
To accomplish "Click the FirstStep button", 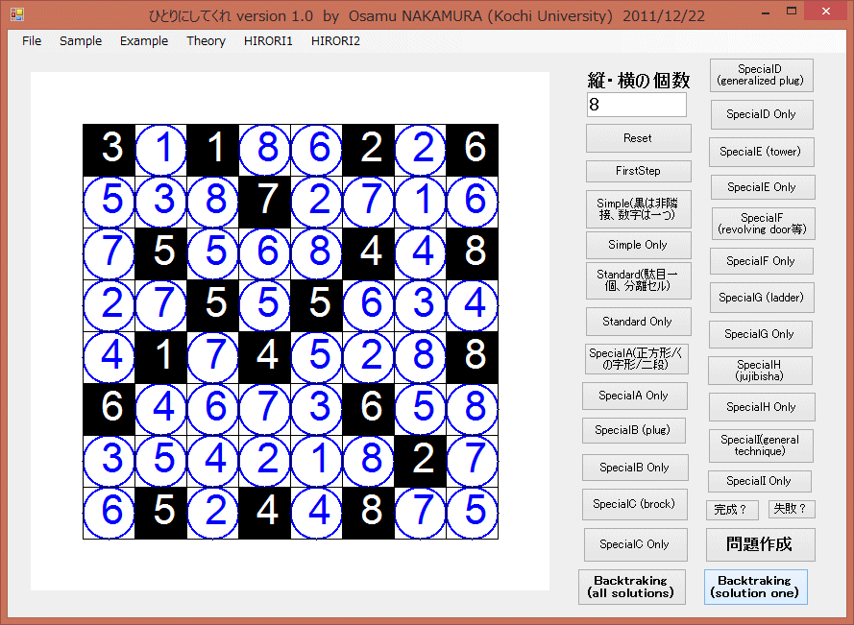I will point(638,171).
